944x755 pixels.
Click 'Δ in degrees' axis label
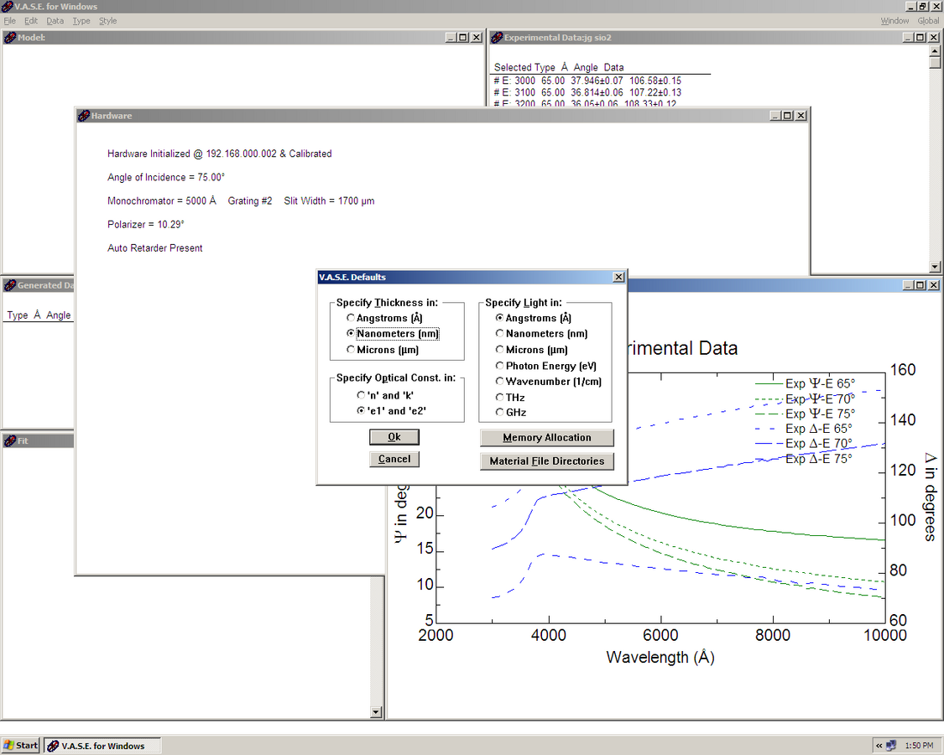tap(930, 497)
